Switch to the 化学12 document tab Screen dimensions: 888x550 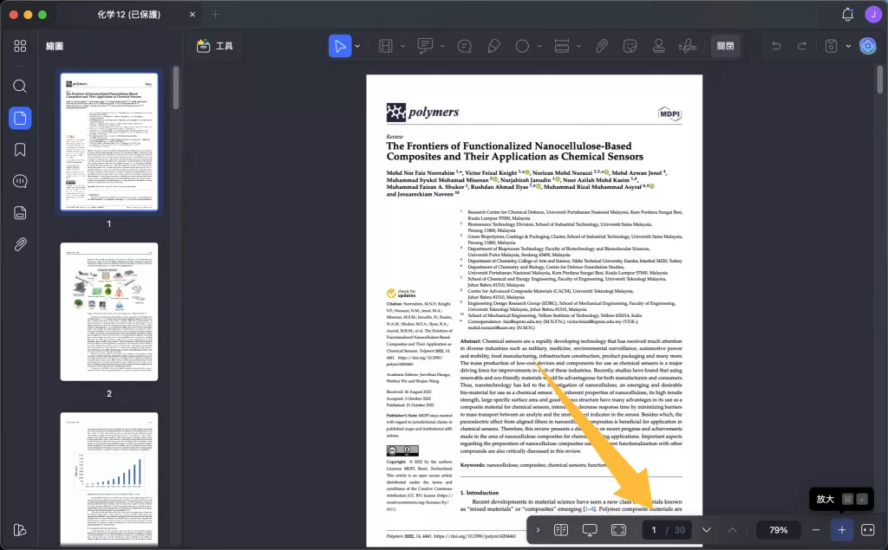pos(129,14)
